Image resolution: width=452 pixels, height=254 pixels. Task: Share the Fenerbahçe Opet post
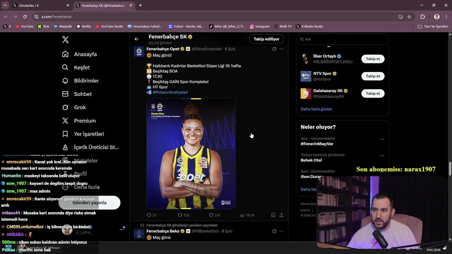point(281,215)
